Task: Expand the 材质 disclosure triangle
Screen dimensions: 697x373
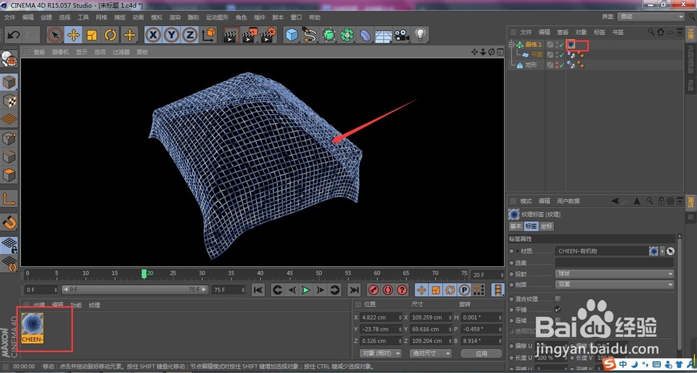Action: 518,251
